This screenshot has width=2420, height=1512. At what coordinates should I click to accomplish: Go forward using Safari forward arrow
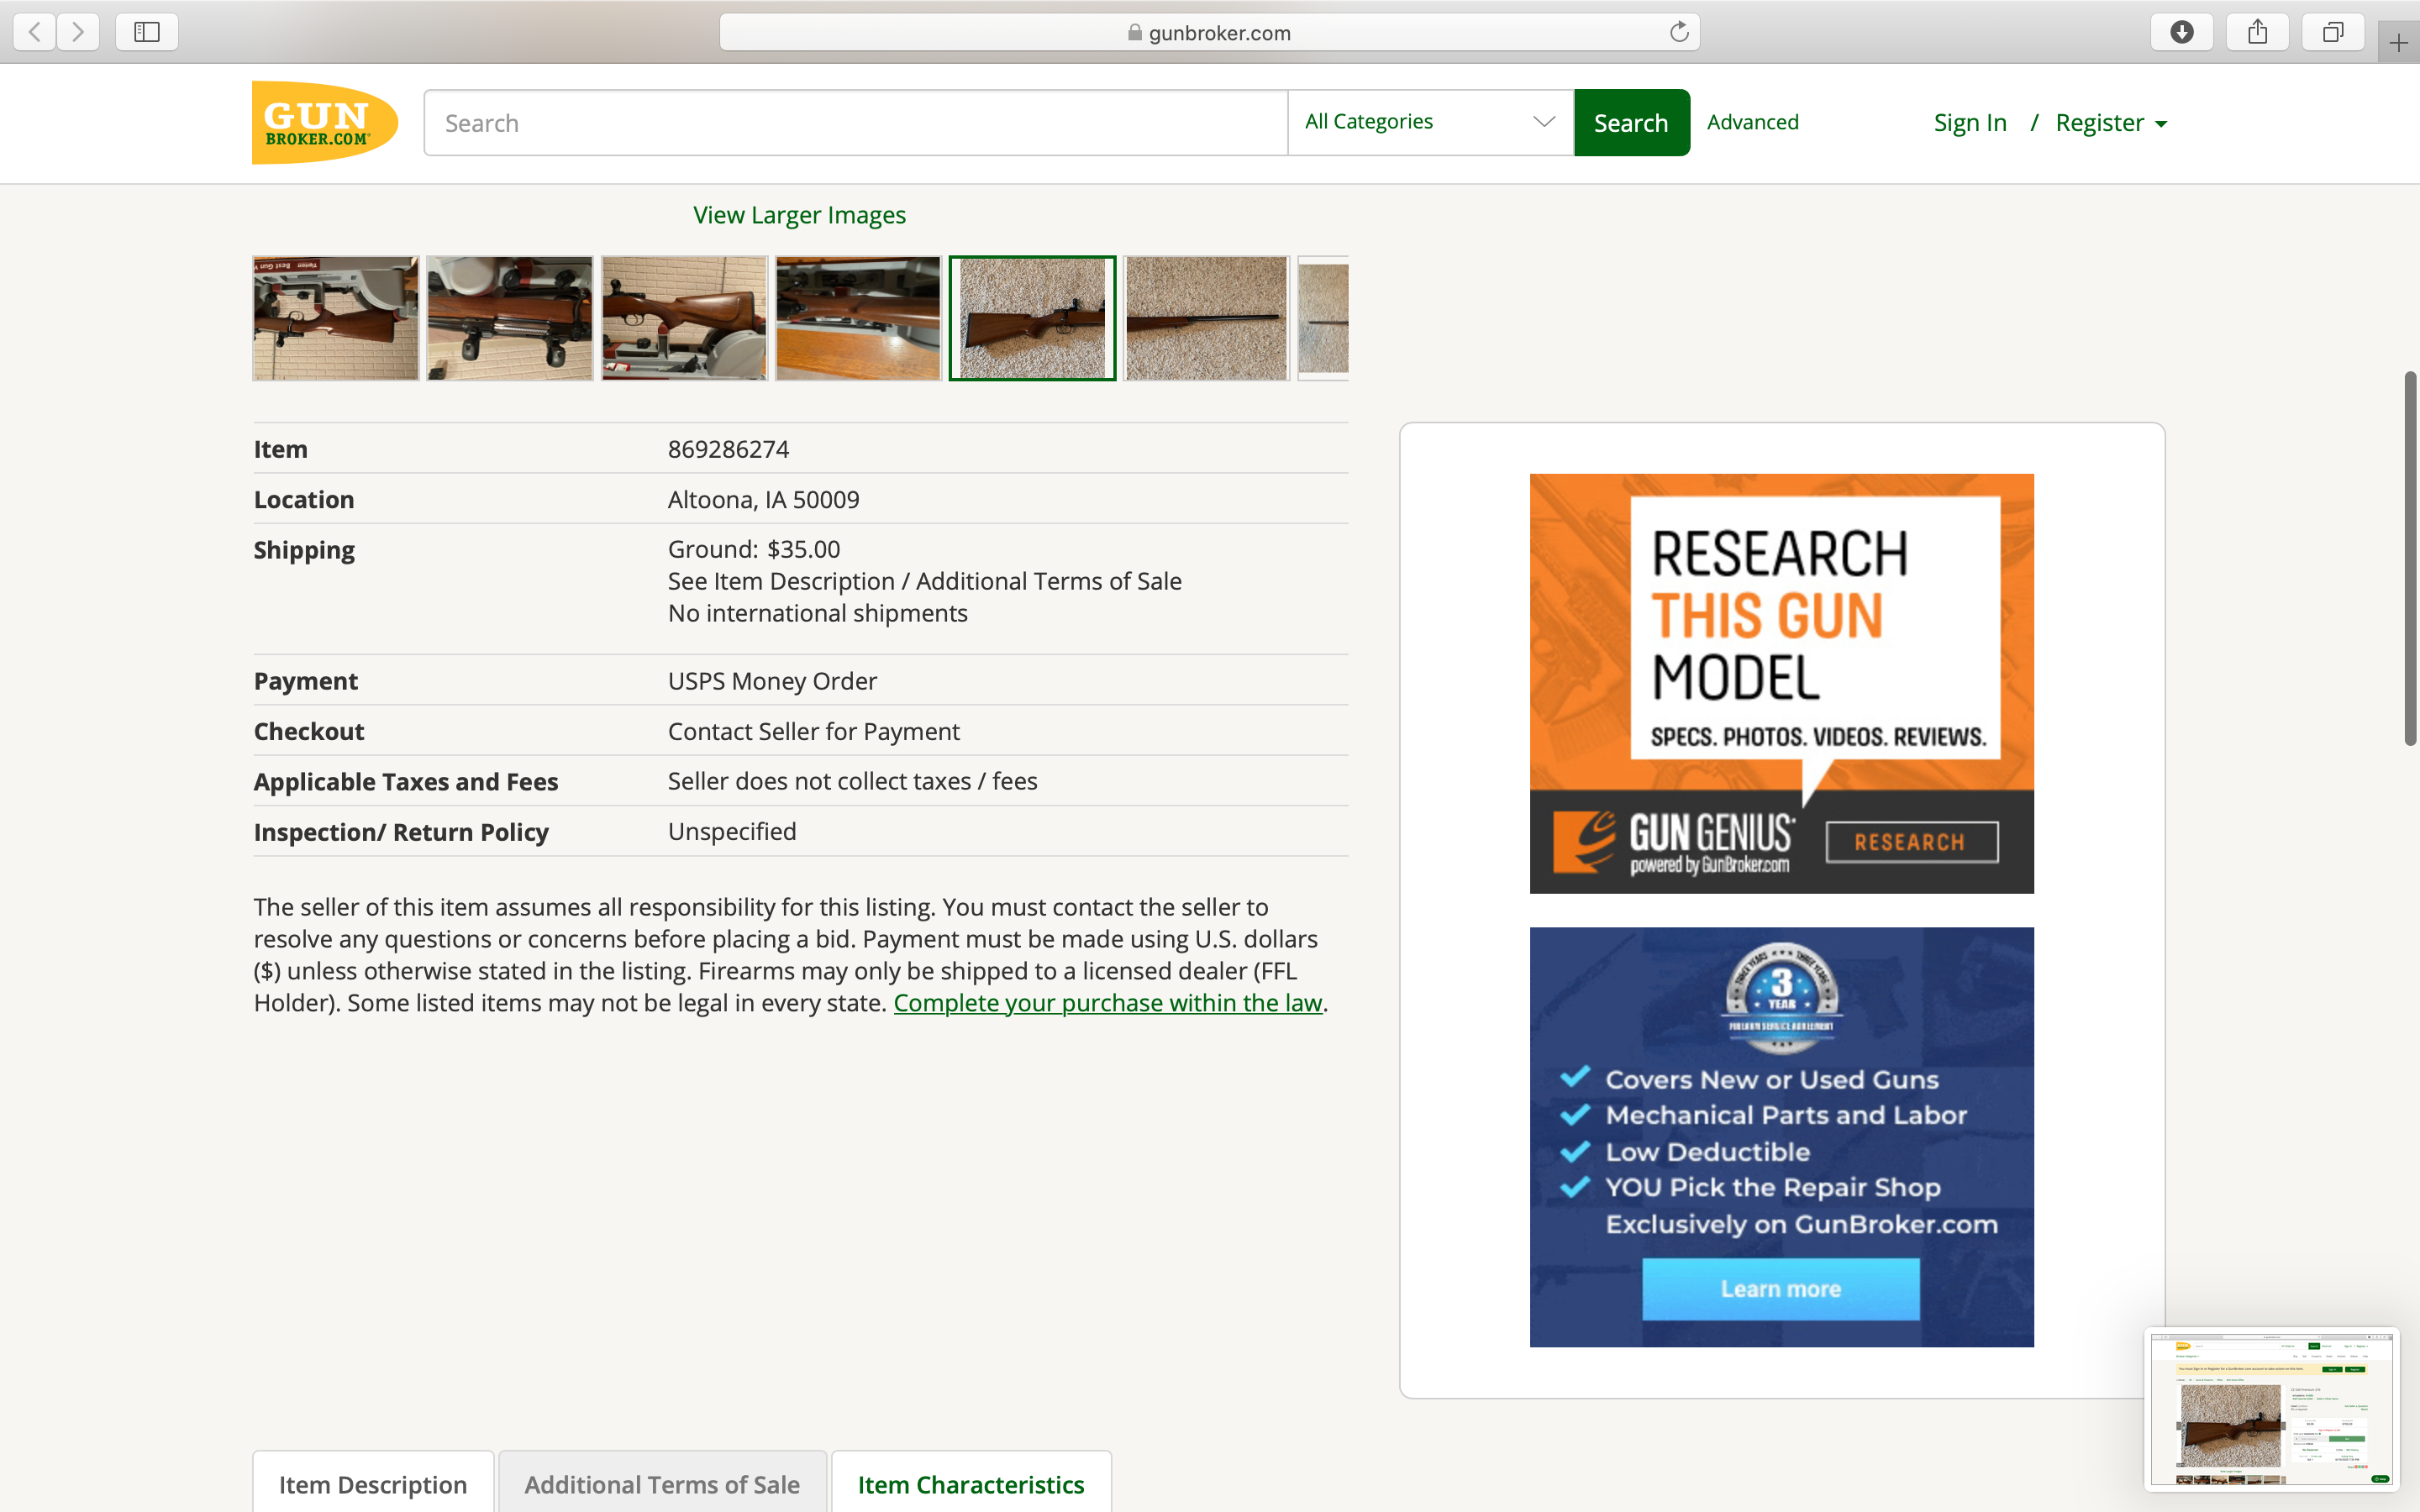[78, 32]
